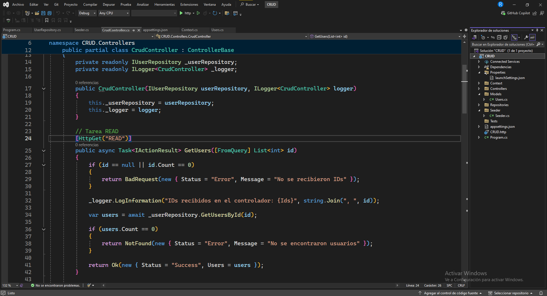547x296 pixels.
Task: Close the CrudController.cs tab
Action: 139,30
